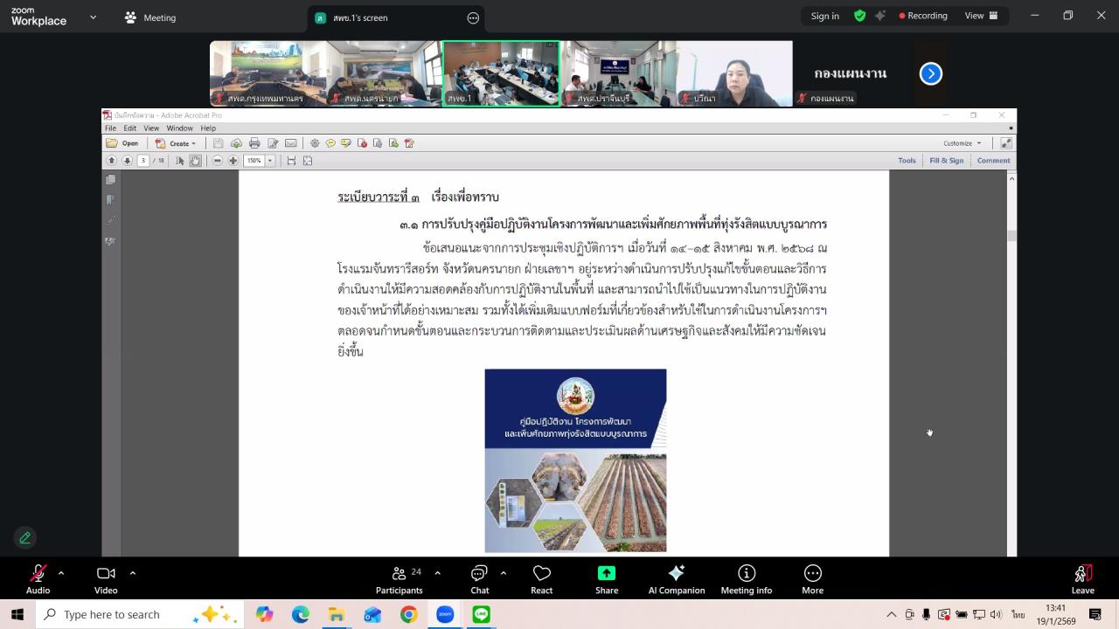Select the Highlight text tool
This screenshot has width=1119, height=629.
tap(345, 142)
